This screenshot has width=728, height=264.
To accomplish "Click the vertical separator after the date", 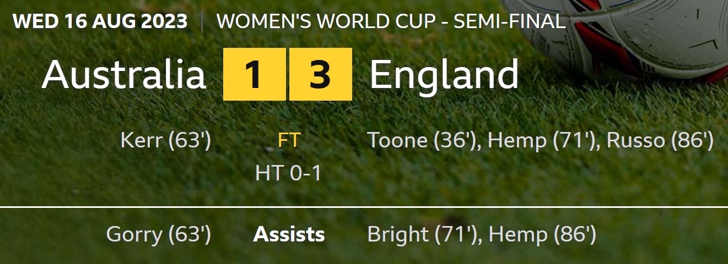I will click(202, 22).
